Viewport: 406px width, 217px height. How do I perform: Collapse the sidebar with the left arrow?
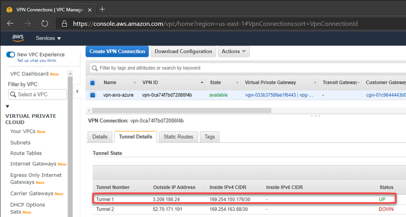click(77, 91)
